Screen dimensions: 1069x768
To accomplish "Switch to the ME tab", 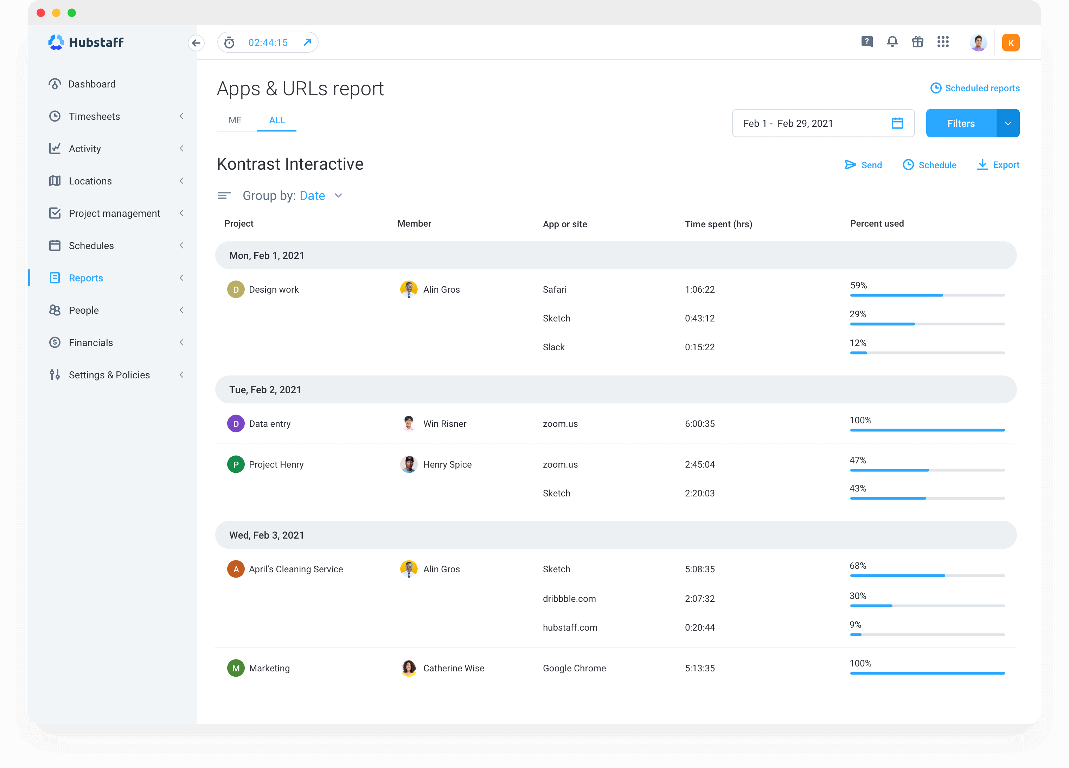I will 235,120.
